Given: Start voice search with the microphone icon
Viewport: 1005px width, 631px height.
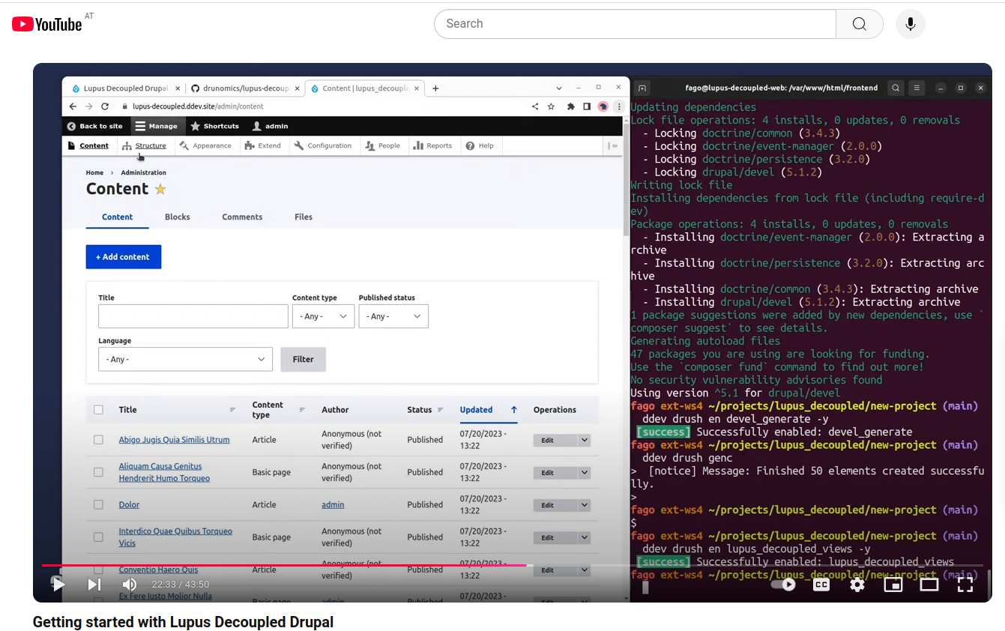Looking at the screenshot, I should tap(910, 24).
